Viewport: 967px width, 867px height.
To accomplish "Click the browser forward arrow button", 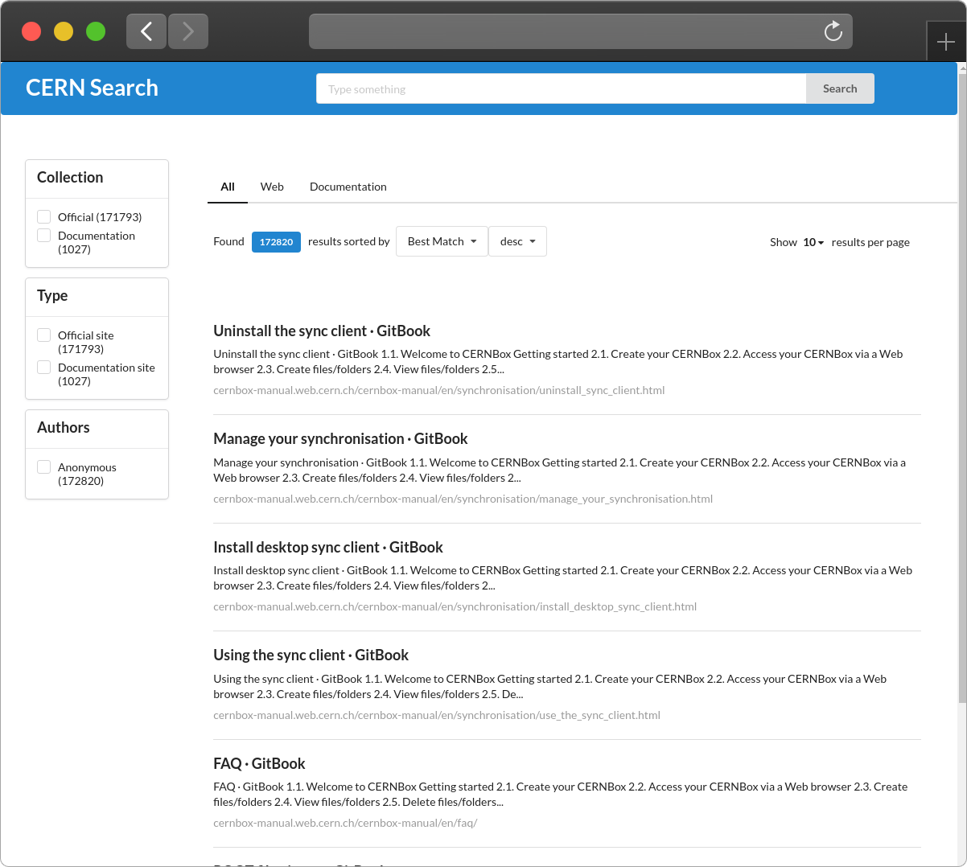I will click(188, 31).
